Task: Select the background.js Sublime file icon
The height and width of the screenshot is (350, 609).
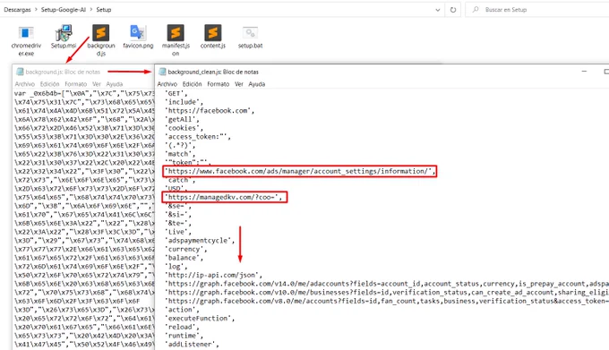Action: (x=100, y=33)
